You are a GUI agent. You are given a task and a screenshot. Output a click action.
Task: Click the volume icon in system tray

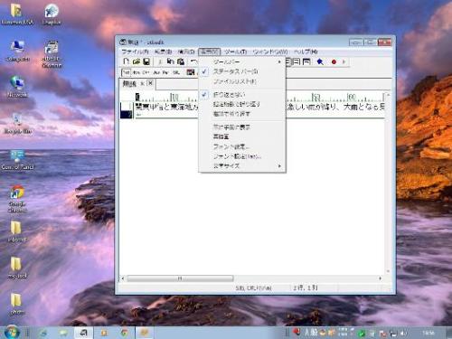(x=403, y=333)
